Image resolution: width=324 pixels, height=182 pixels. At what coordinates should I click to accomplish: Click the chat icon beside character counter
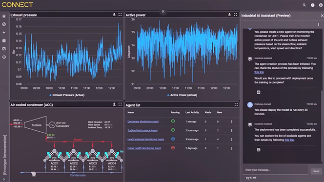pyautogui.click(x=247, y=178)
